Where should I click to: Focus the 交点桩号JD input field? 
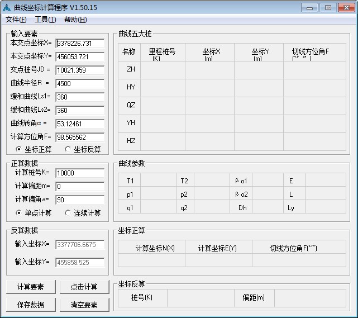80,70
